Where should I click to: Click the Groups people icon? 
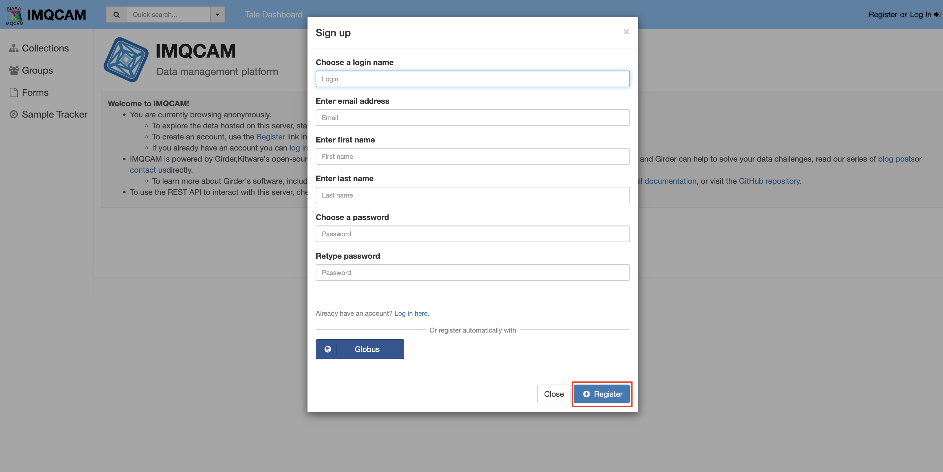click(14, 70)
